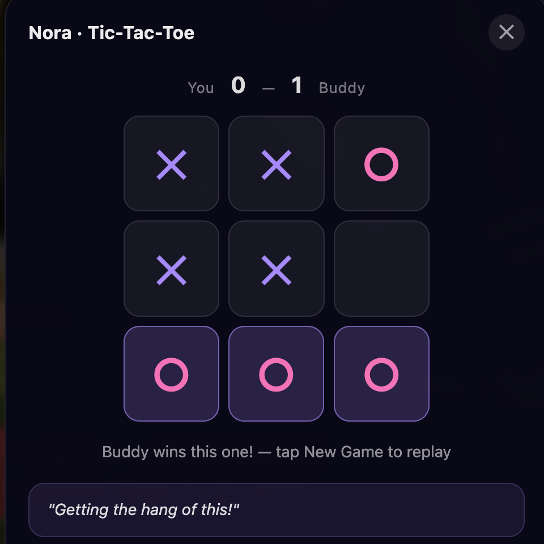Click the X mark in the top-middle cell
The height and width of the screenshot is (544, 544).
pyautogui.click(x=276, y=163)
